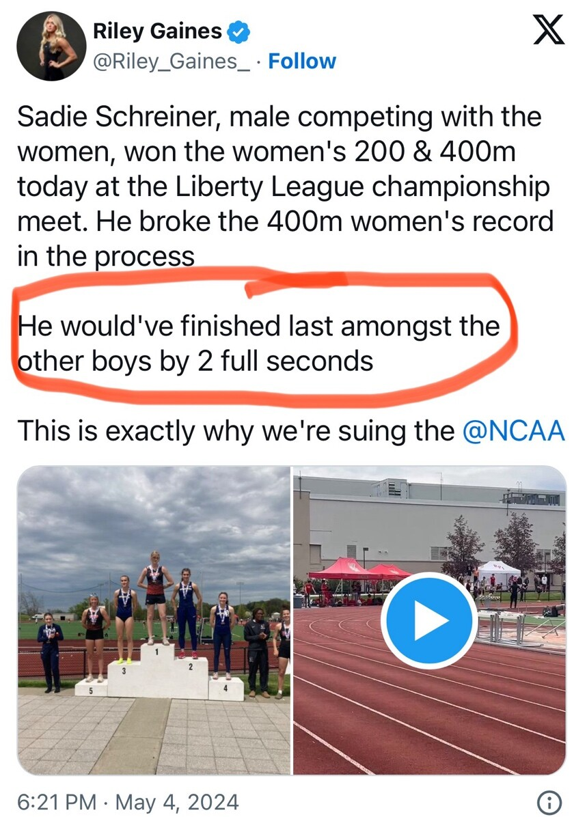This screenshot has height=817, width=587.
Task: Play the track video
Action: point(429,620)
